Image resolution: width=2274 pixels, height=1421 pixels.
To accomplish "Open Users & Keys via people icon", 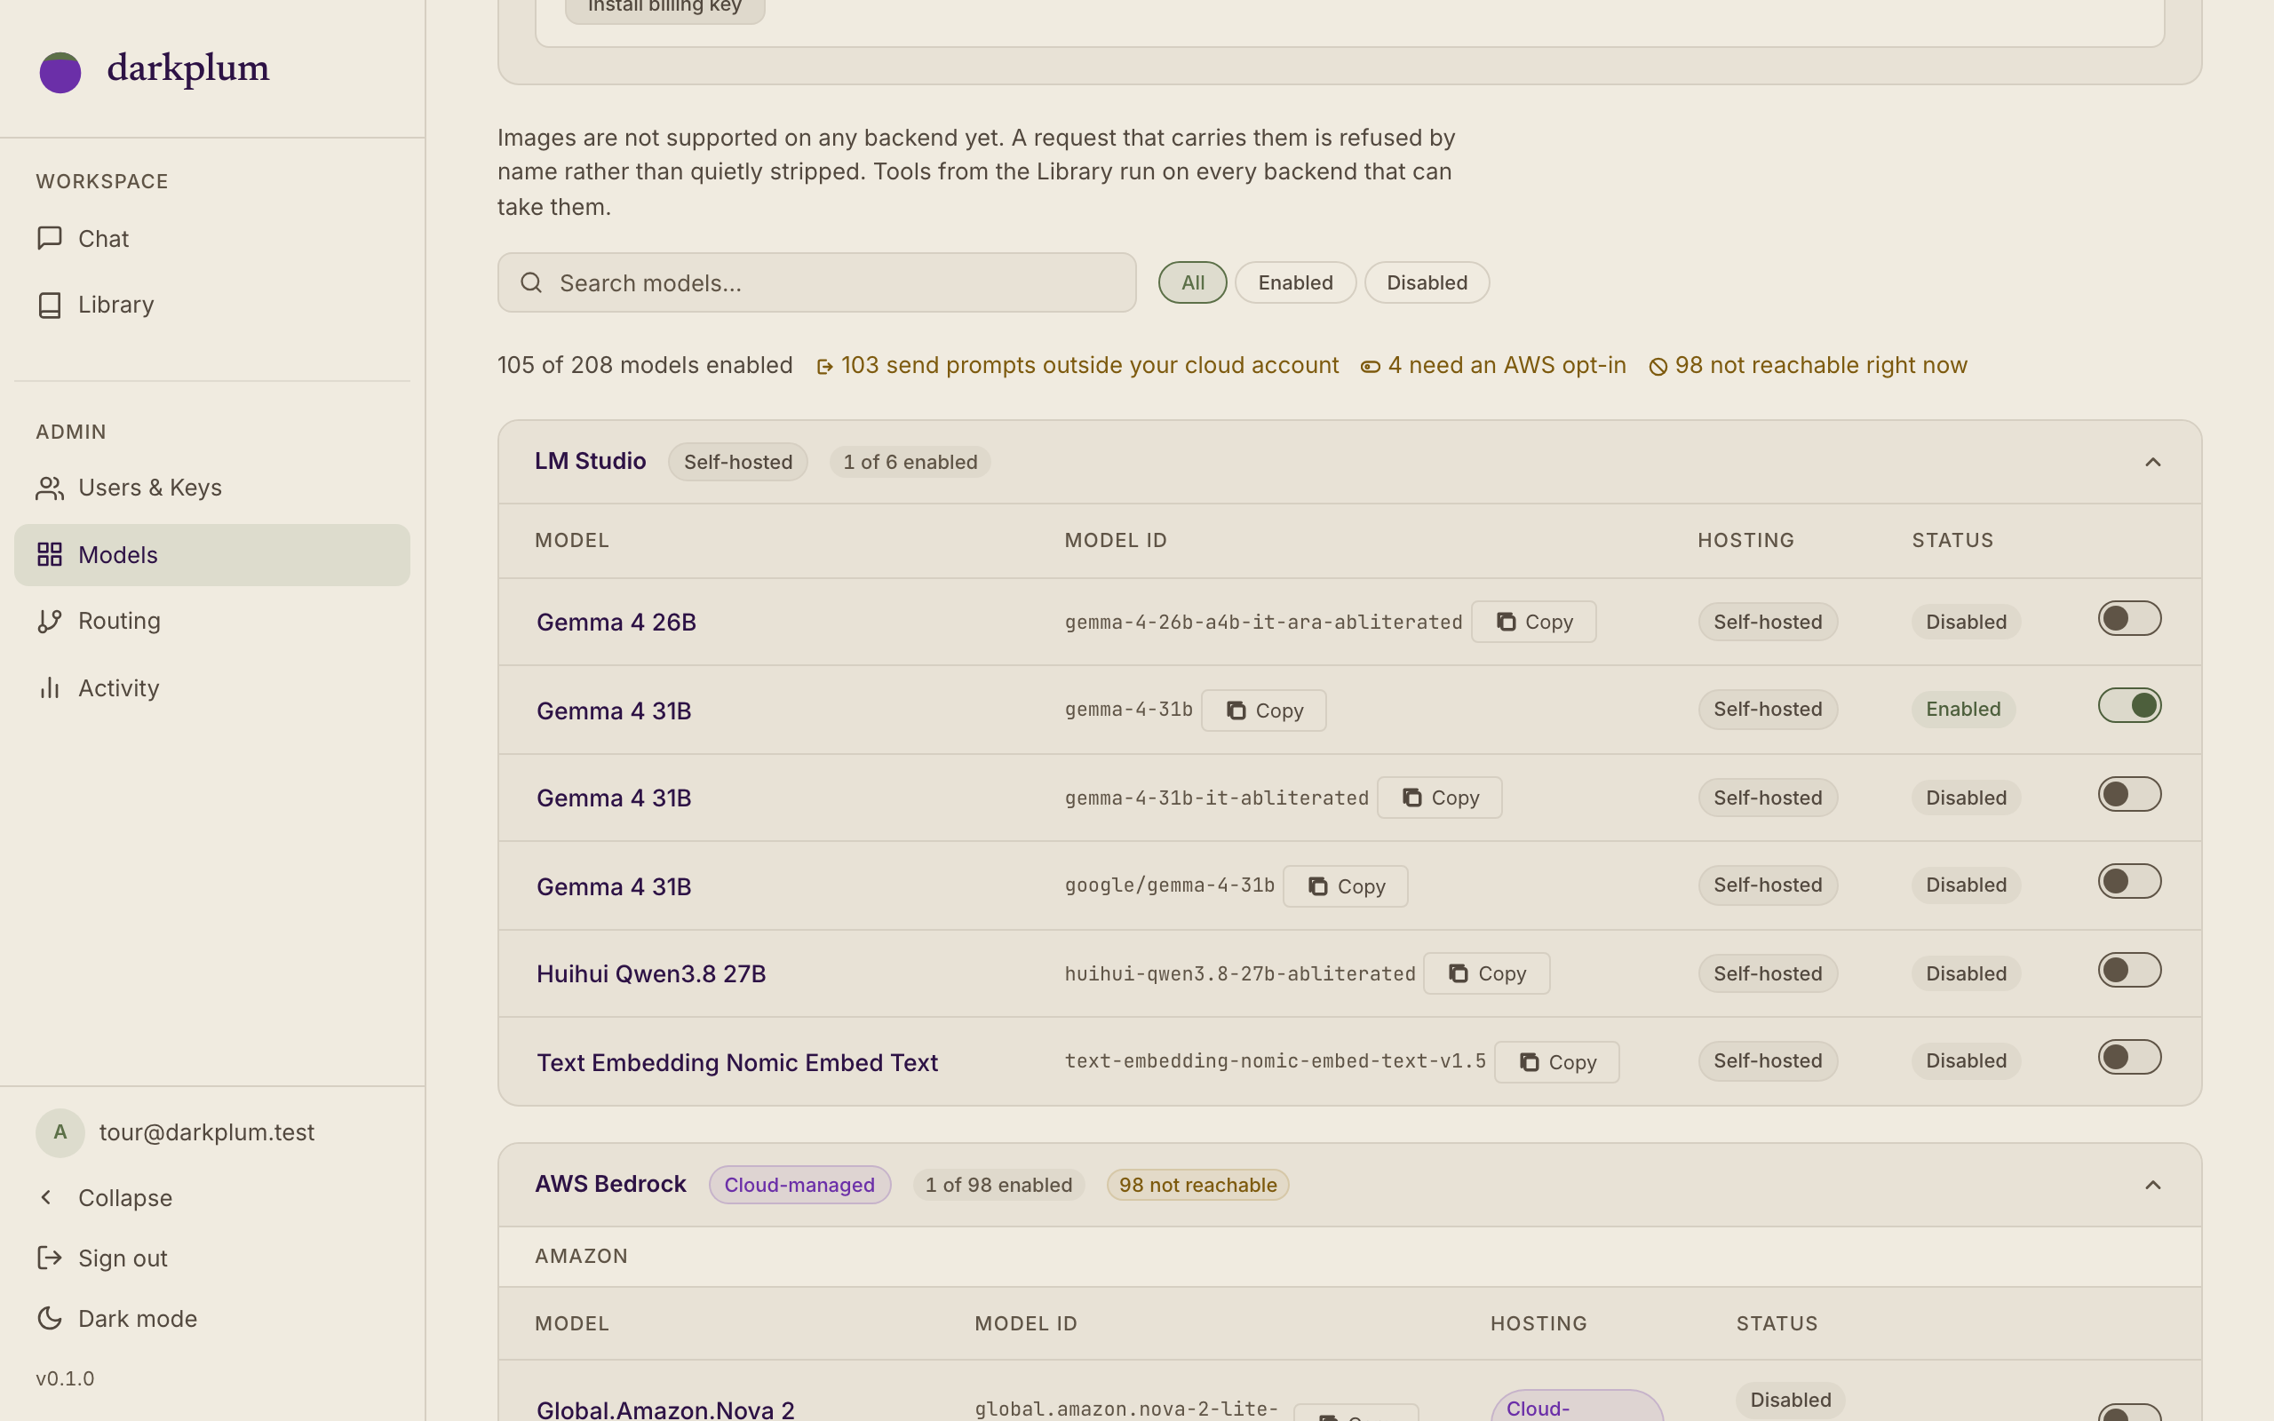I will 50,488.
